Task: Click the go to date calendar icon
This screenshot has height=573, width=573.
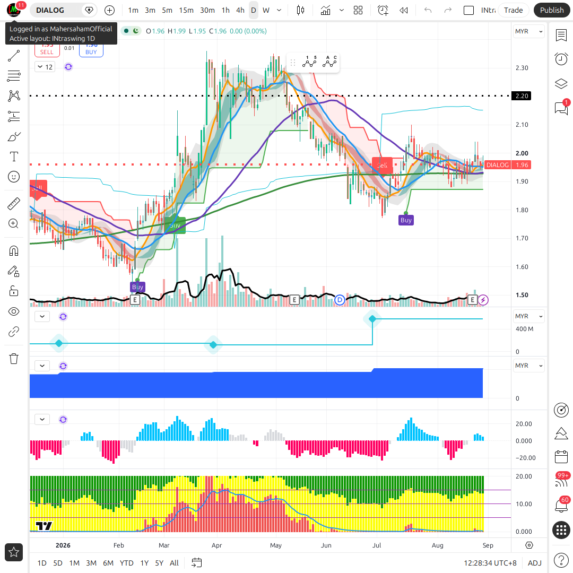Action: pos(197,563)
